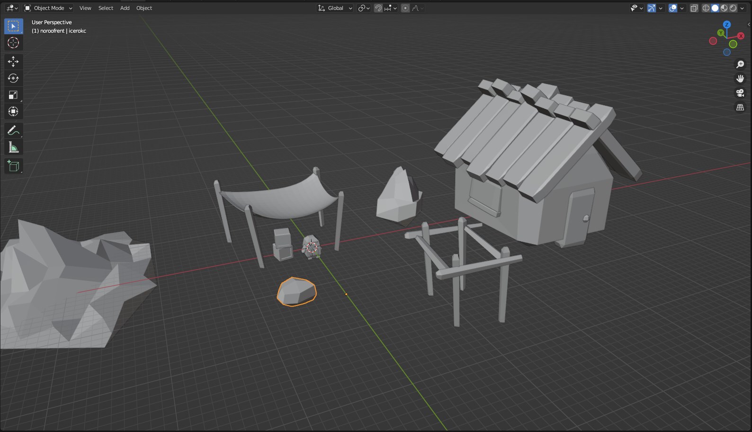Open the Add menu
Viewport: 752px width, 432px height.
[125, 8]
